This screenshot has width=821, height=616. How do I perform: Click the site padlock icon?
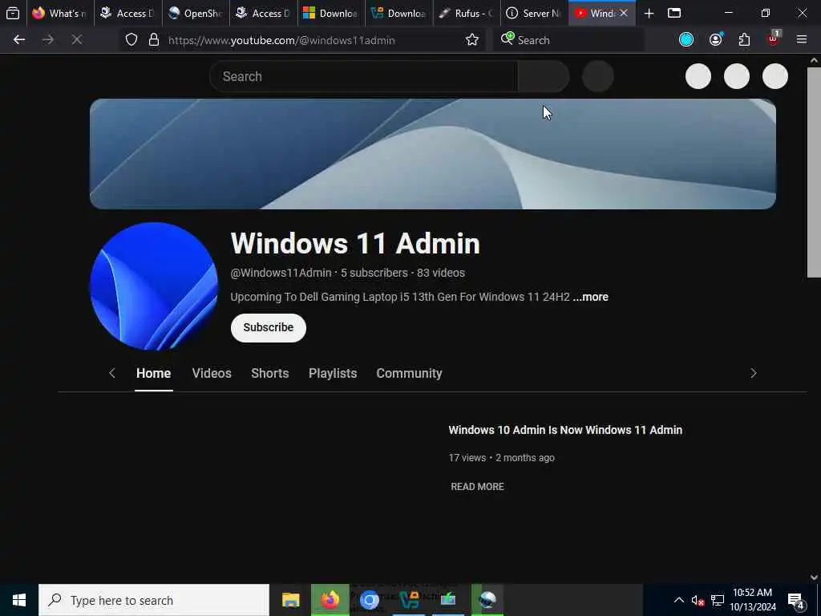click(x=153, y=40)
